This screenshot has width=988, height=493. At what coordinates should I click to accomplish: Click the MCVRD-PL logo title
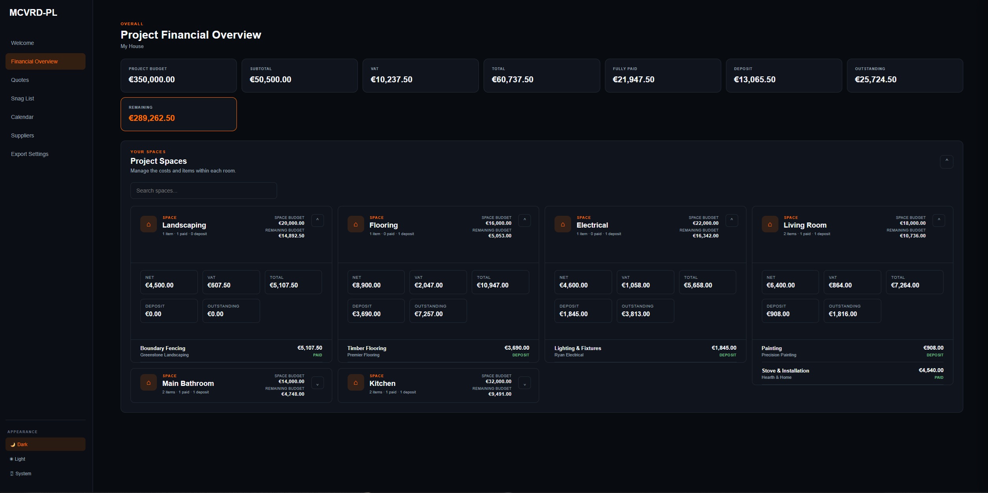(33, 13)
